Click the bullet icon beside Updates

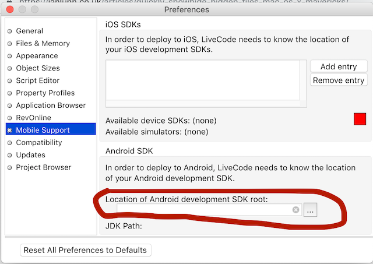[10, 155]
